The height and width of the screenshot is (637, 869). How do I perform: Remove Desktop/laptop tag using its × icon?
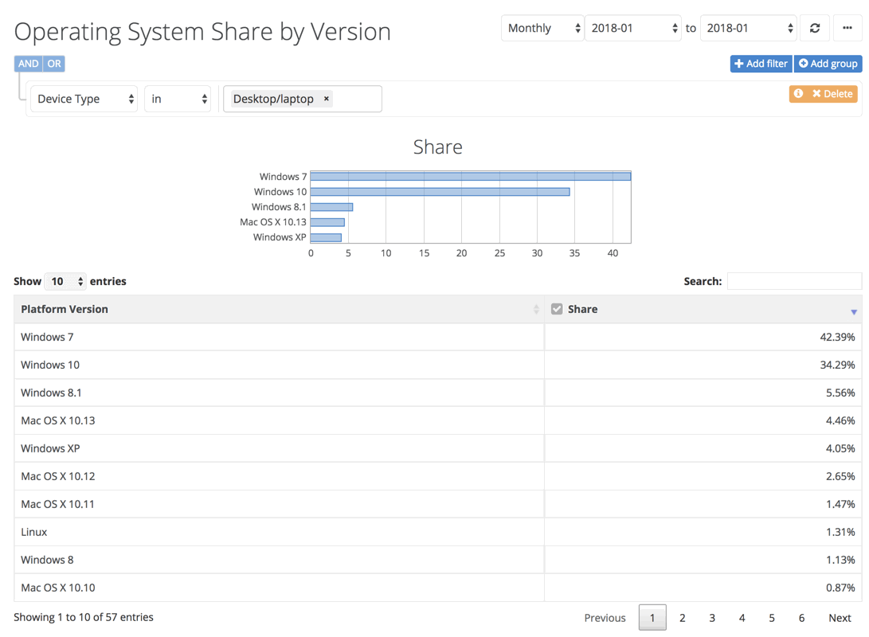pyautogui.click(x=326, y=99)
